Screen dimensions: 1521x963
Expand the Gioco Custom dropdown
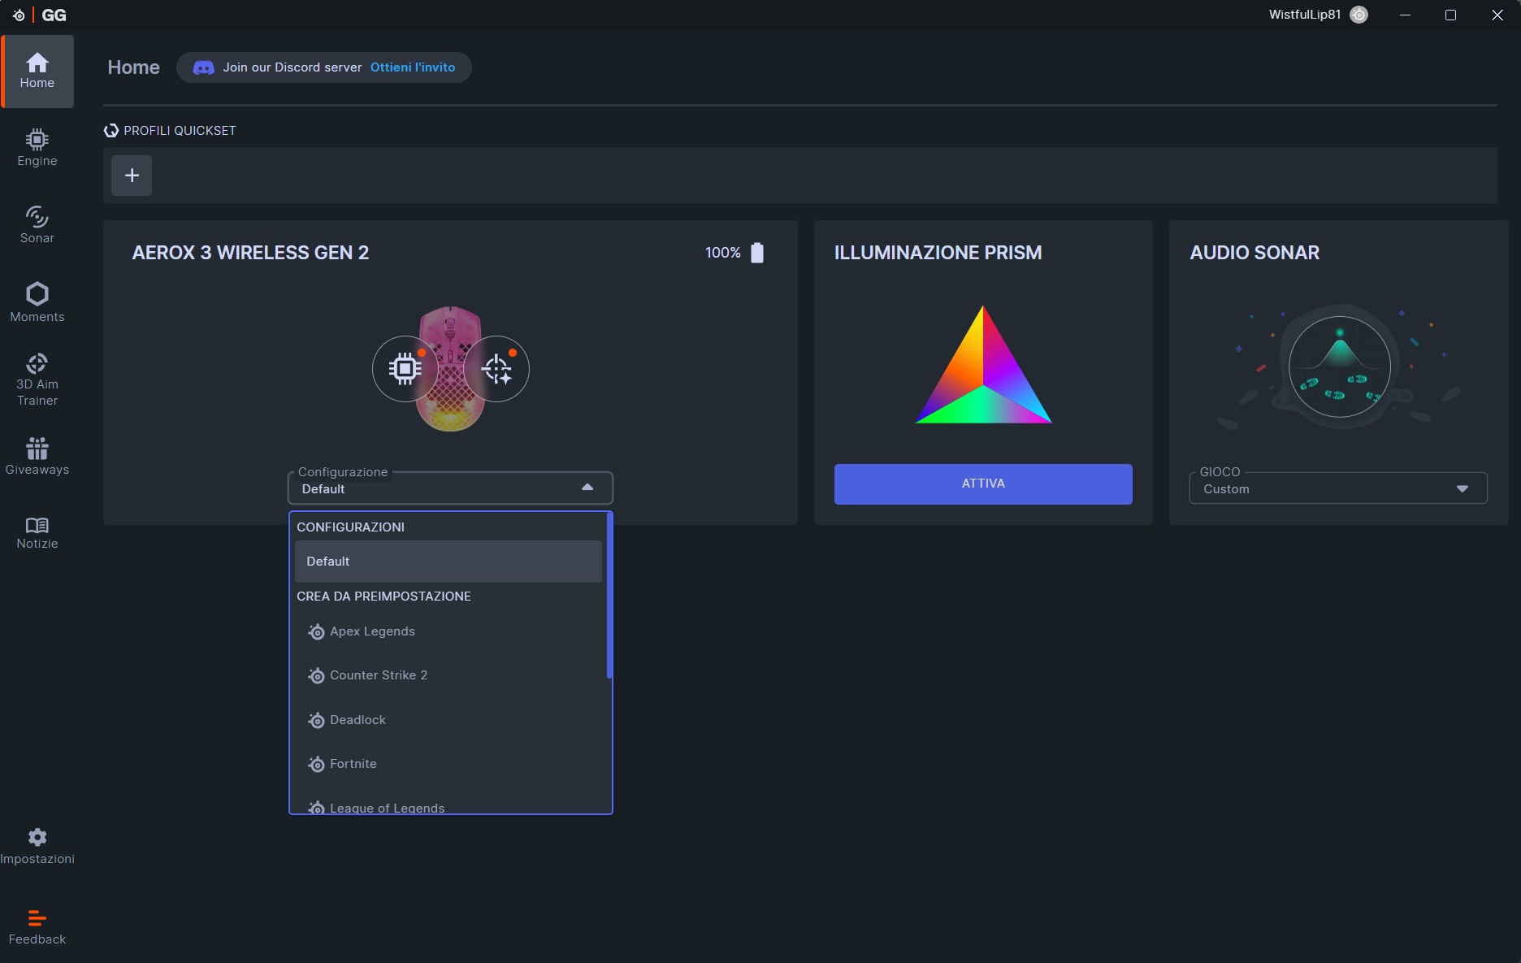tap(1462, 488)
